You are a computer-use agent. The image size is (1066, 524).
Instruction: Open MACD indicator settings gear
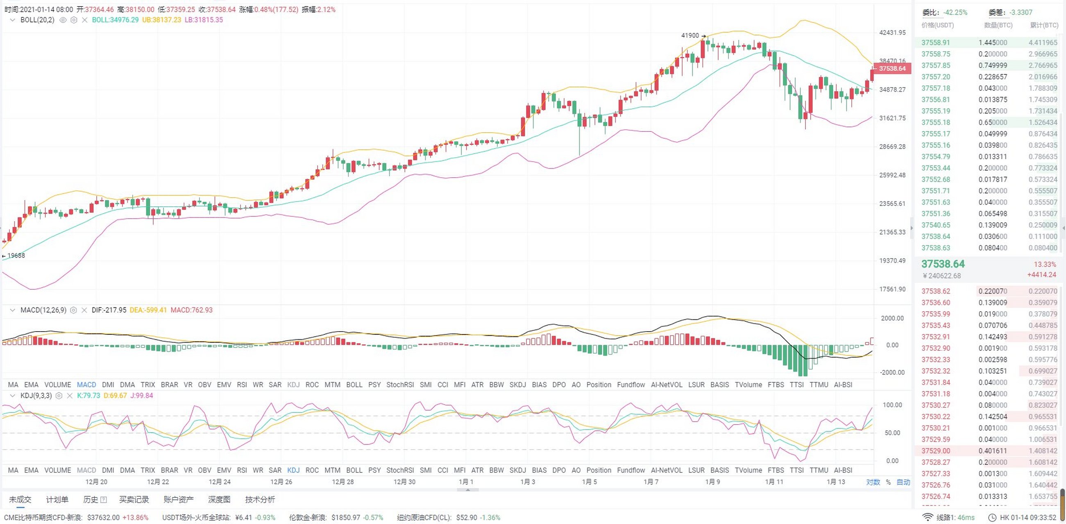(73, 310)
